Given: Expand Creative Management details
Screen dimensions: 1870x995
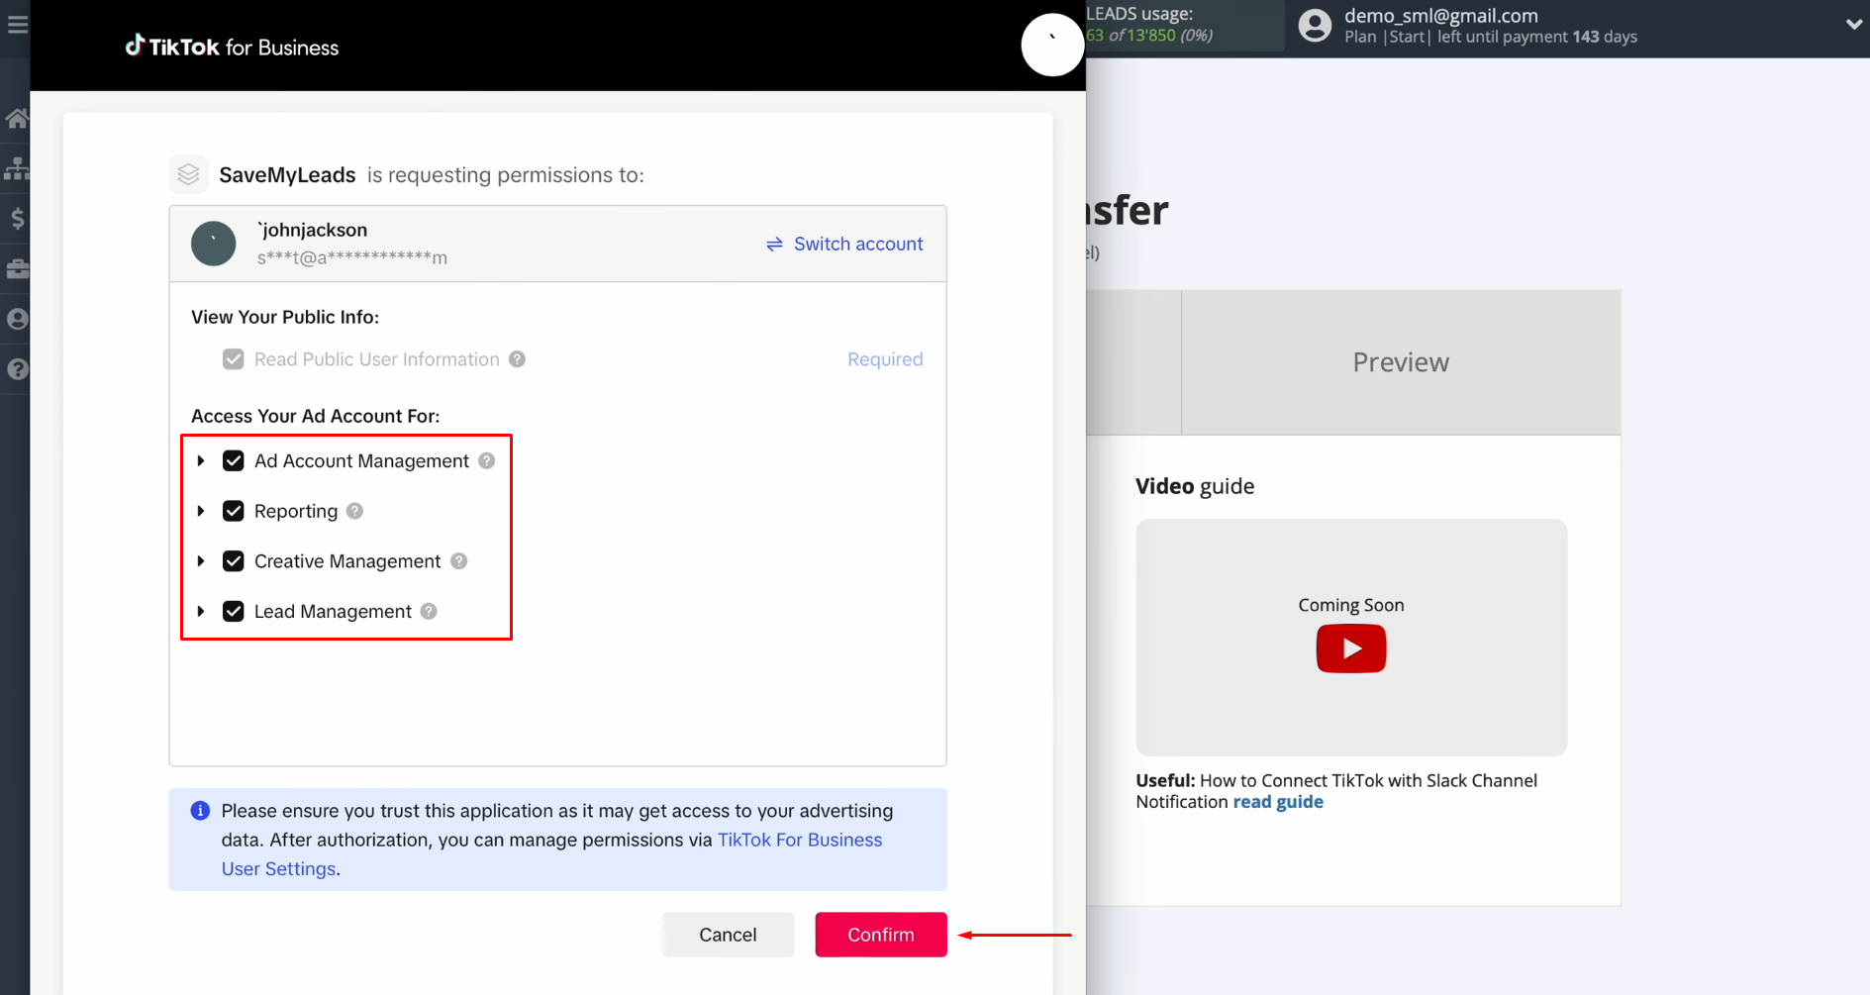Looking at the screenshot, I should (x=201, y=561).
